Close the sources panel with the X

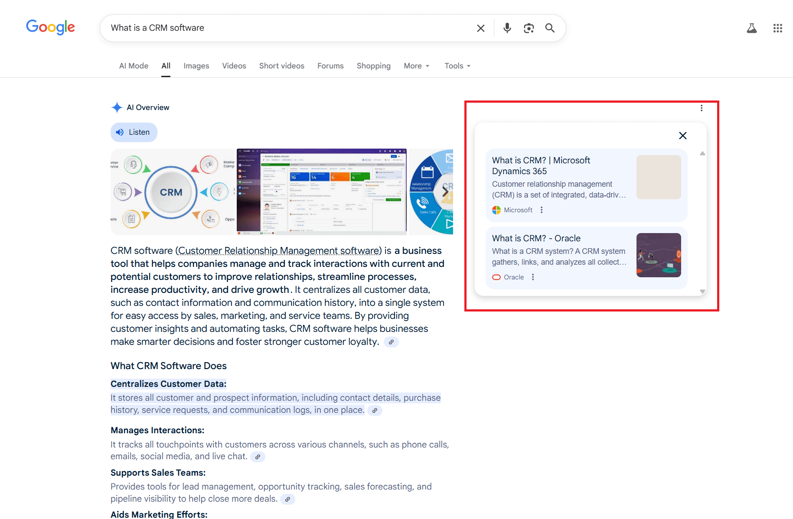pos(682,136)
